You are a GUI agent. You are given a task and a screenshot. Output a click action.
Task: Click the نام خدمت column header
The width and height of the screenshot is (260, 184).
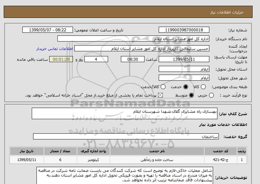(x=157, y=151)
